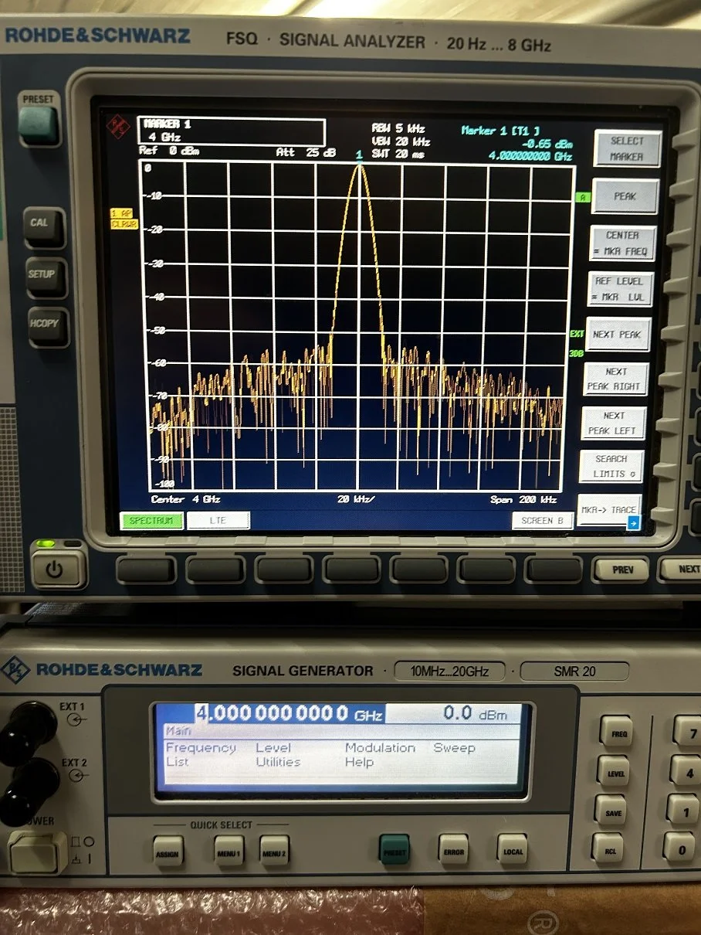
Task: Click the EXT reference indicator
Action: point(577,335)
